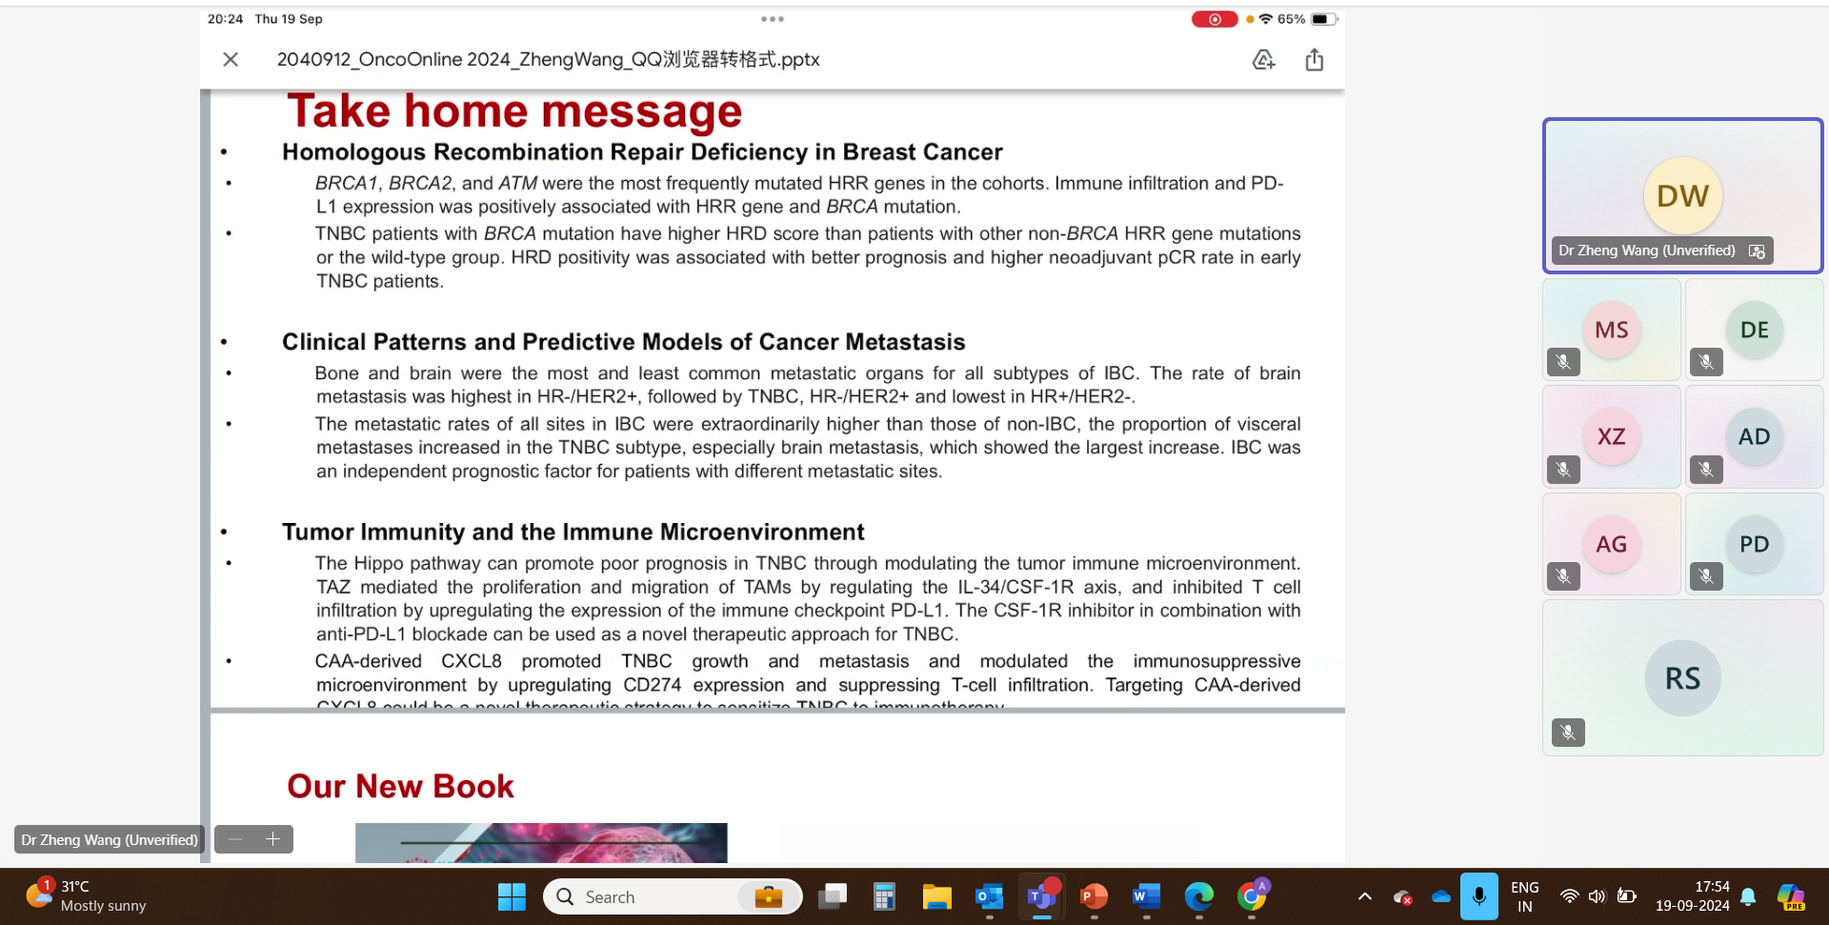The height and width of the screenshot is (925, 1829).
Task: Tap the three-dot handle at the top
Action: 773,19
